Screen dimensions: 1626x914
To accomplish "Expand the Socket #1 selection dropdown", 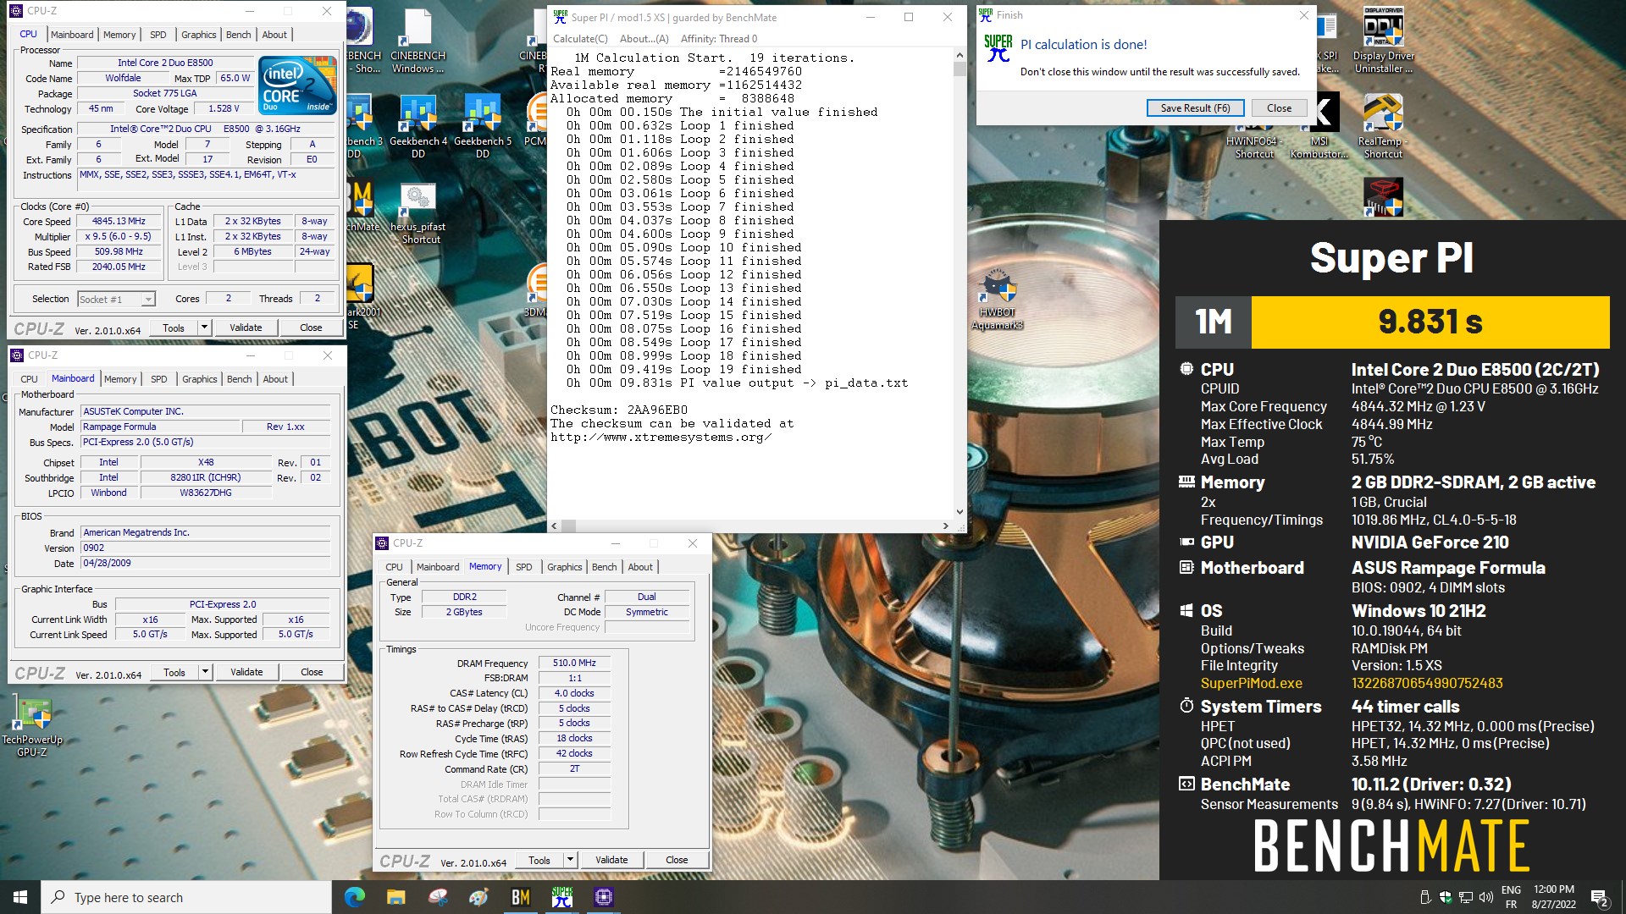I will [x=148, y=300].
